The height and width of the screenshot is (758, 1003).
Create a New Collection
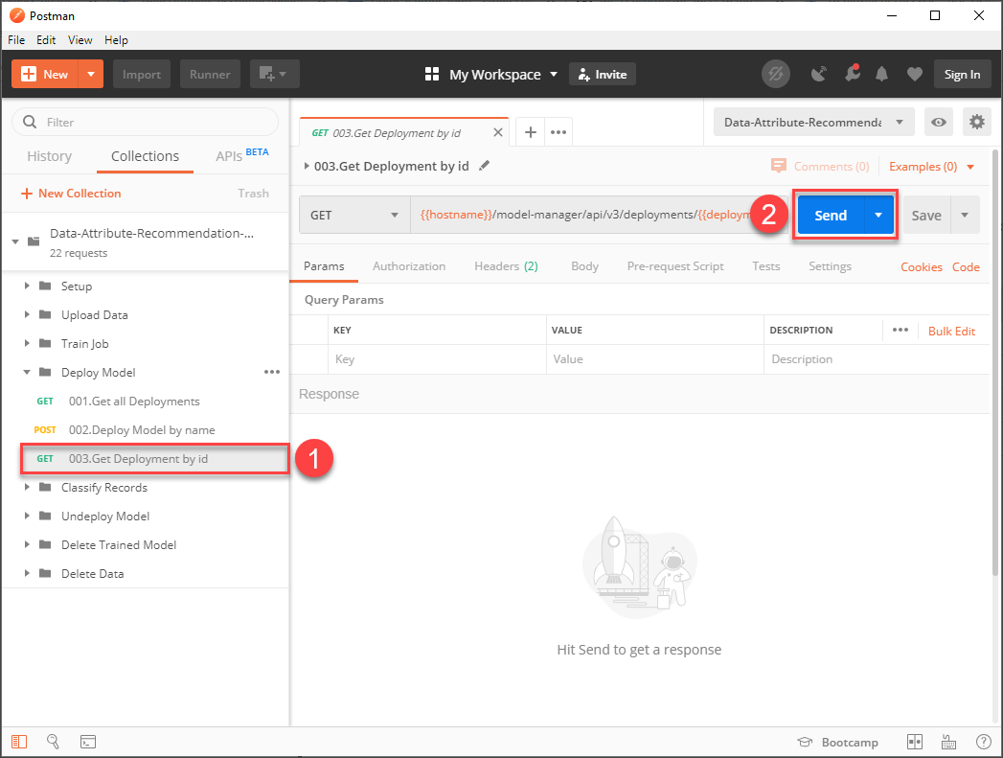pos(70,194)
